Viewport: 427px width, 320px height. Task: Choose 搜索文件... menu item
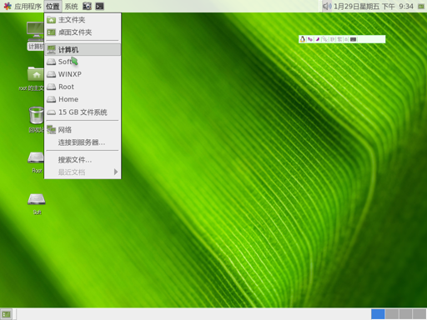(x=83, y=160)
